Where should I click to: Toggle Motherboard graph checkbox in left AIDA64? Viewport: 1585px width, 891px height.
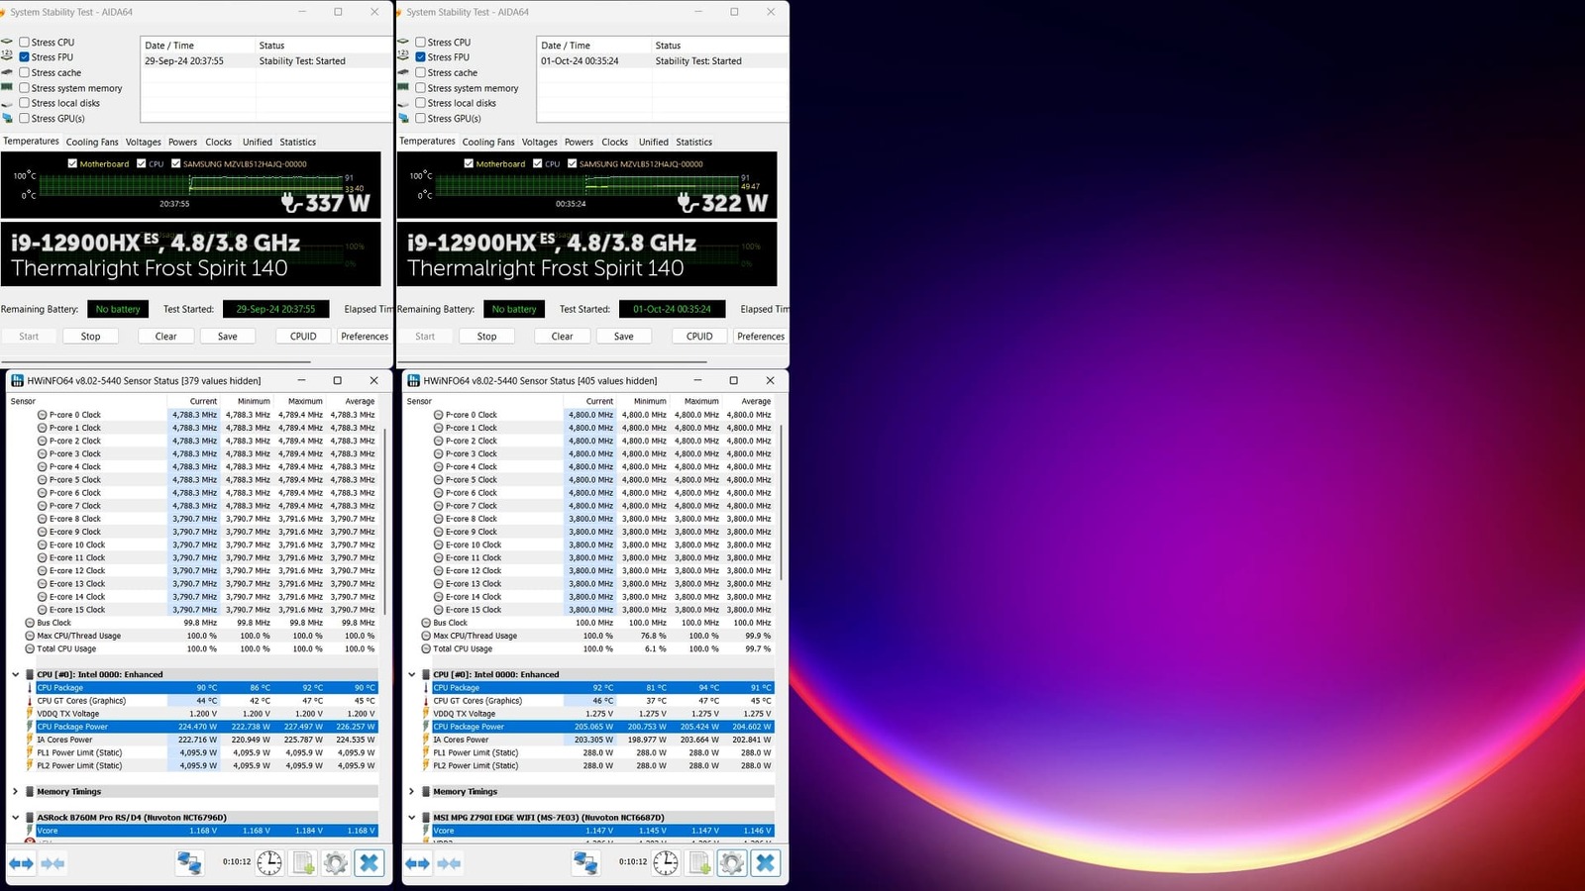tap(72, 163)
